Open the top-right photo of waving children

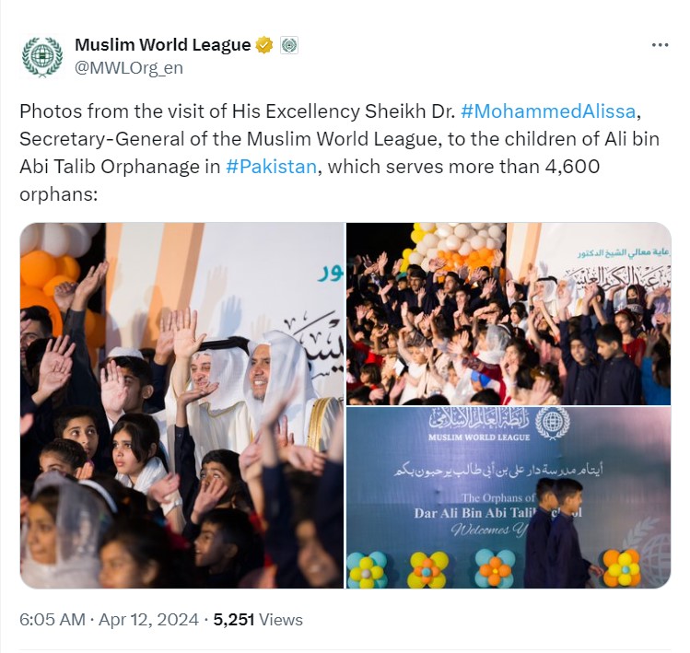(x=509, y=314)
